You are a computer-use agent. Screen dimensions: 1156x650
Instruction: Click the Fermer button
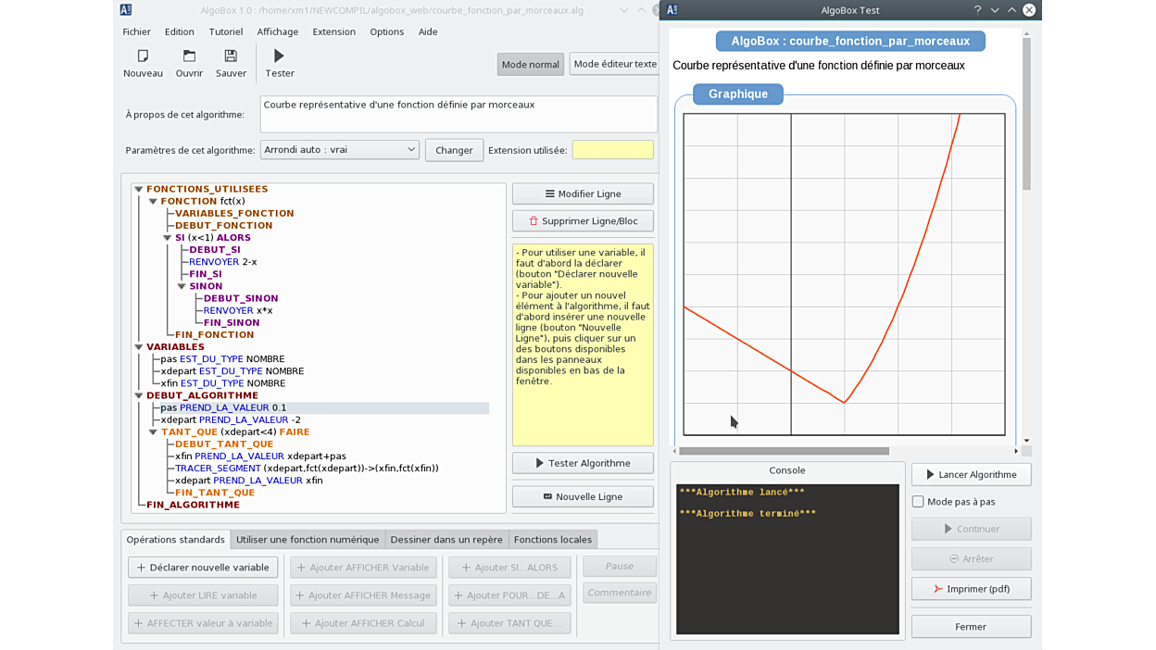(971, 627)
